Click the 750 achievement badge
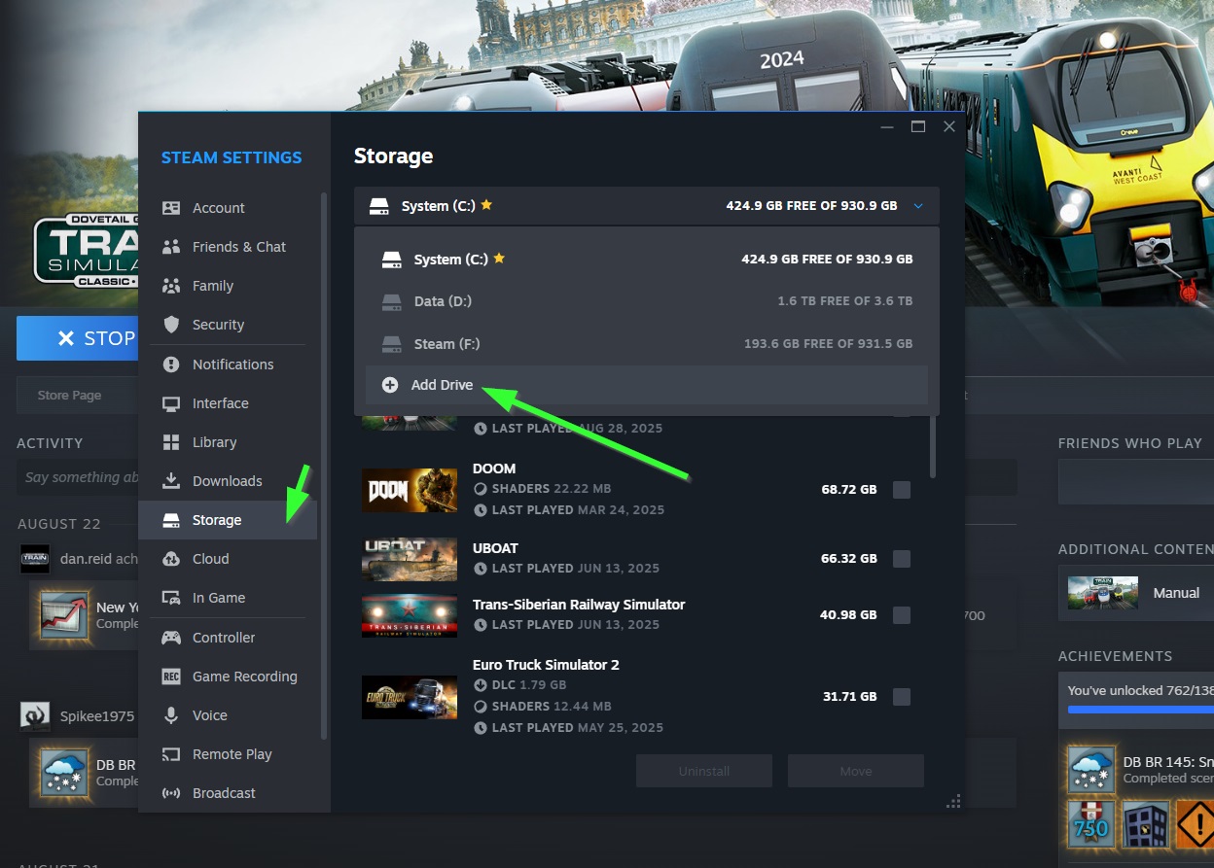The width and height of the screenshot is (1214, 868). pos(1091,826)
